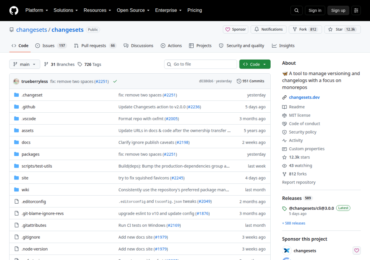Switch to the Projects tab
This screenshot has height=260, width=370.
coord(200,45)
